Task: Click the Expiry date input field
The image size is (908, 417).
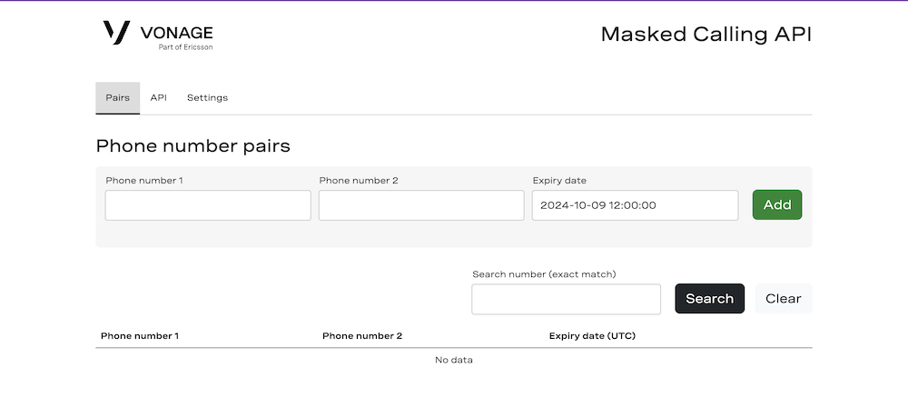Action: tap(635, 205)
